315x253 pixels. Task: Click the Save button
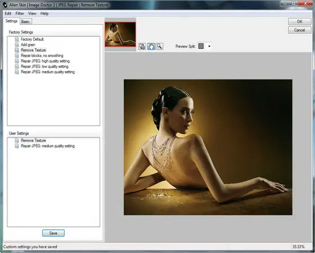coord(53,233)
